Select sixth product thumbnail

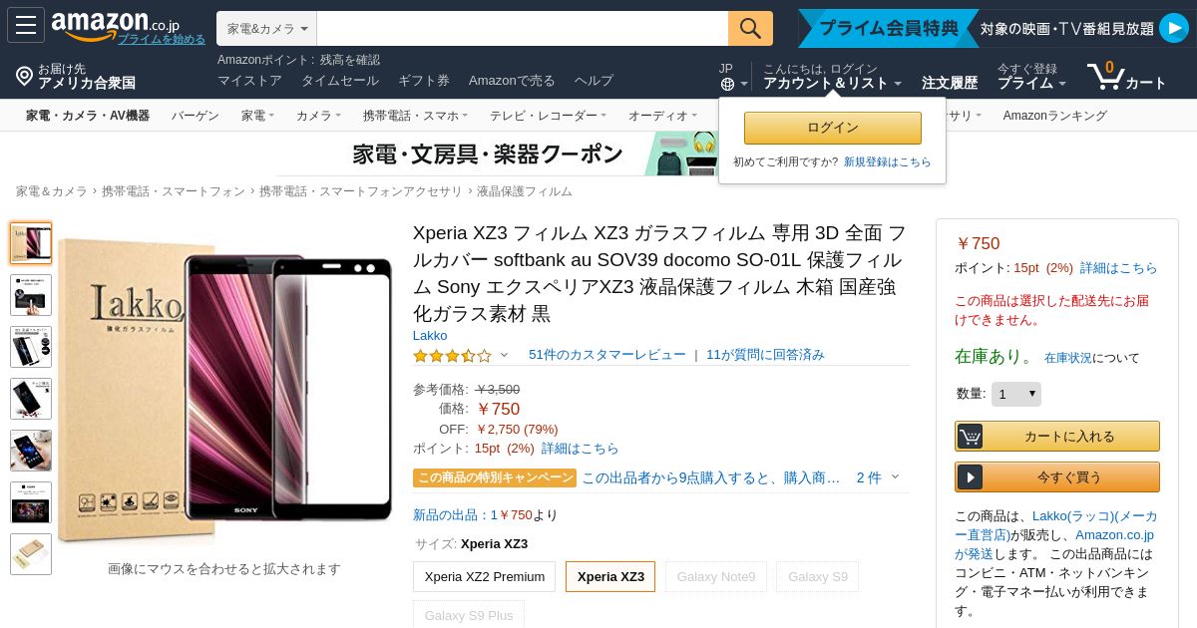pos(31,502)
